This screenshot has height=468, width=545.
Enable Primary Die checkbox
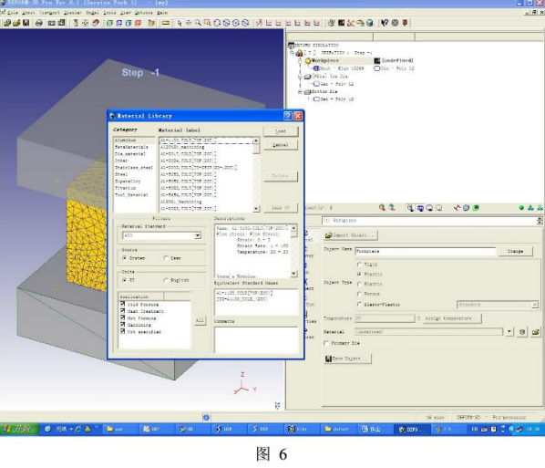click(326, 343)
